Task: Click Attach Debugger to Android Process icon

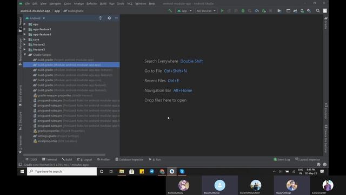Action: pyautogui.click(x=264, y=11)
